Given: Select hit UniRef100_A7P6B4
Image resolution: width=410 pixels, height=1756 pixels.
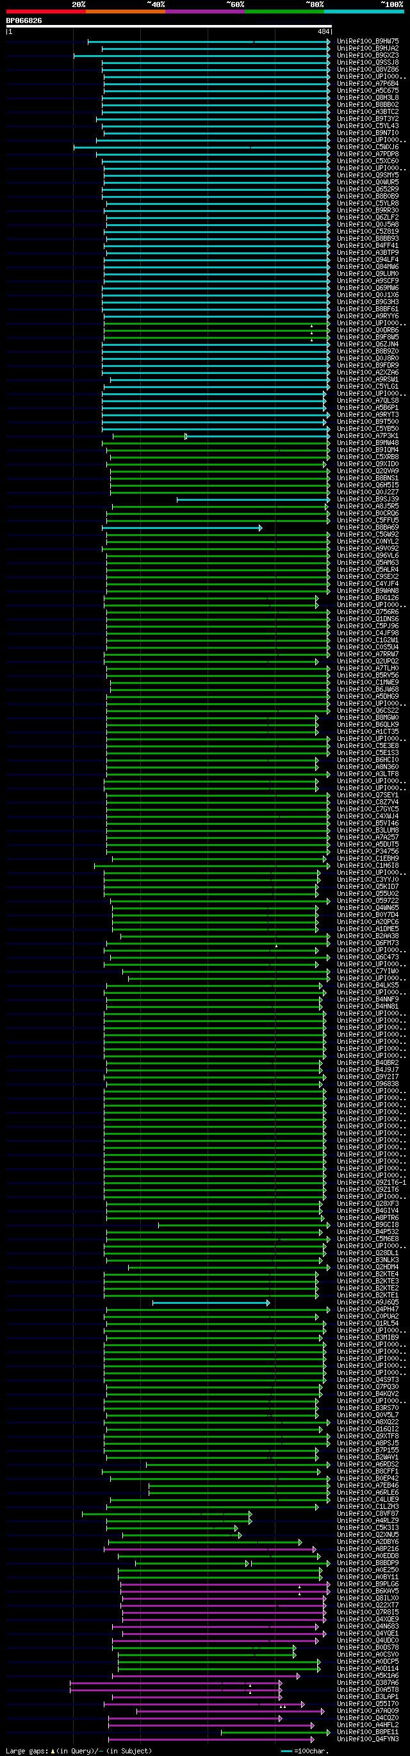Looking at the screenshot, I should [x=368, y=84].
